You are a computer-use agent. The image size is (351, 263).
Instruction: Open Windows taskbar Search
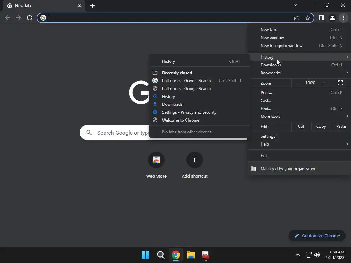tap(160, 255)
